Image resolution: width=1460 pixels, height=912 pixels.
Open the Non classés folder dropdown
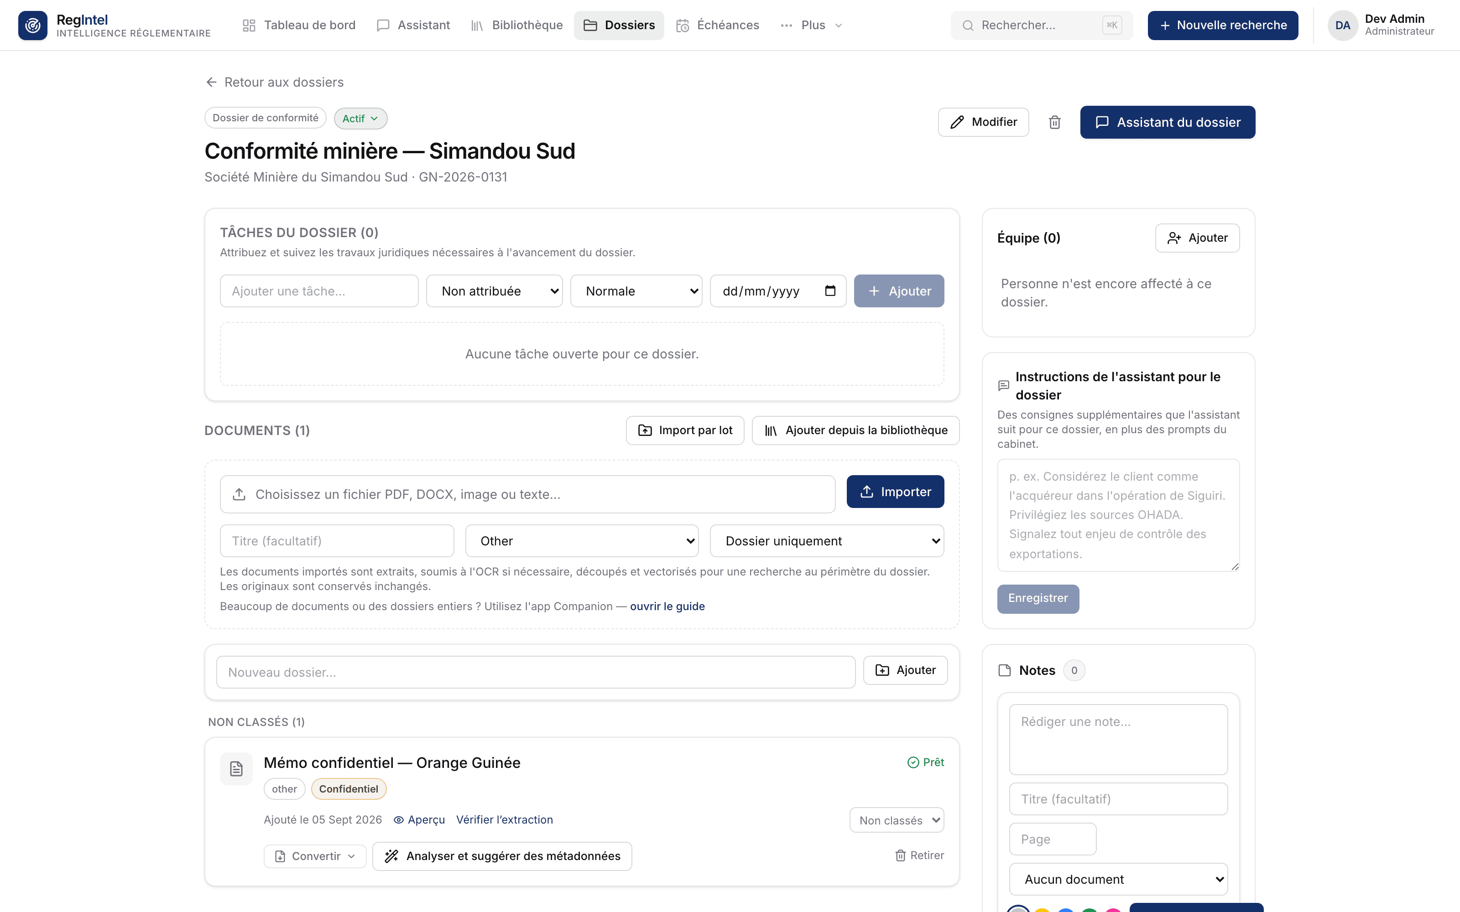[897, 820]
